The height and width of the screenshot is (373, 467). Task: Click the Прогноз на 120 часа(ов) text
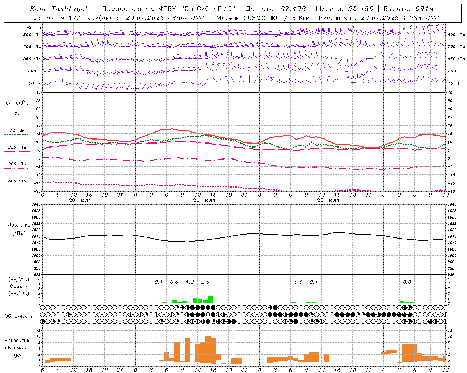[70, 18]
